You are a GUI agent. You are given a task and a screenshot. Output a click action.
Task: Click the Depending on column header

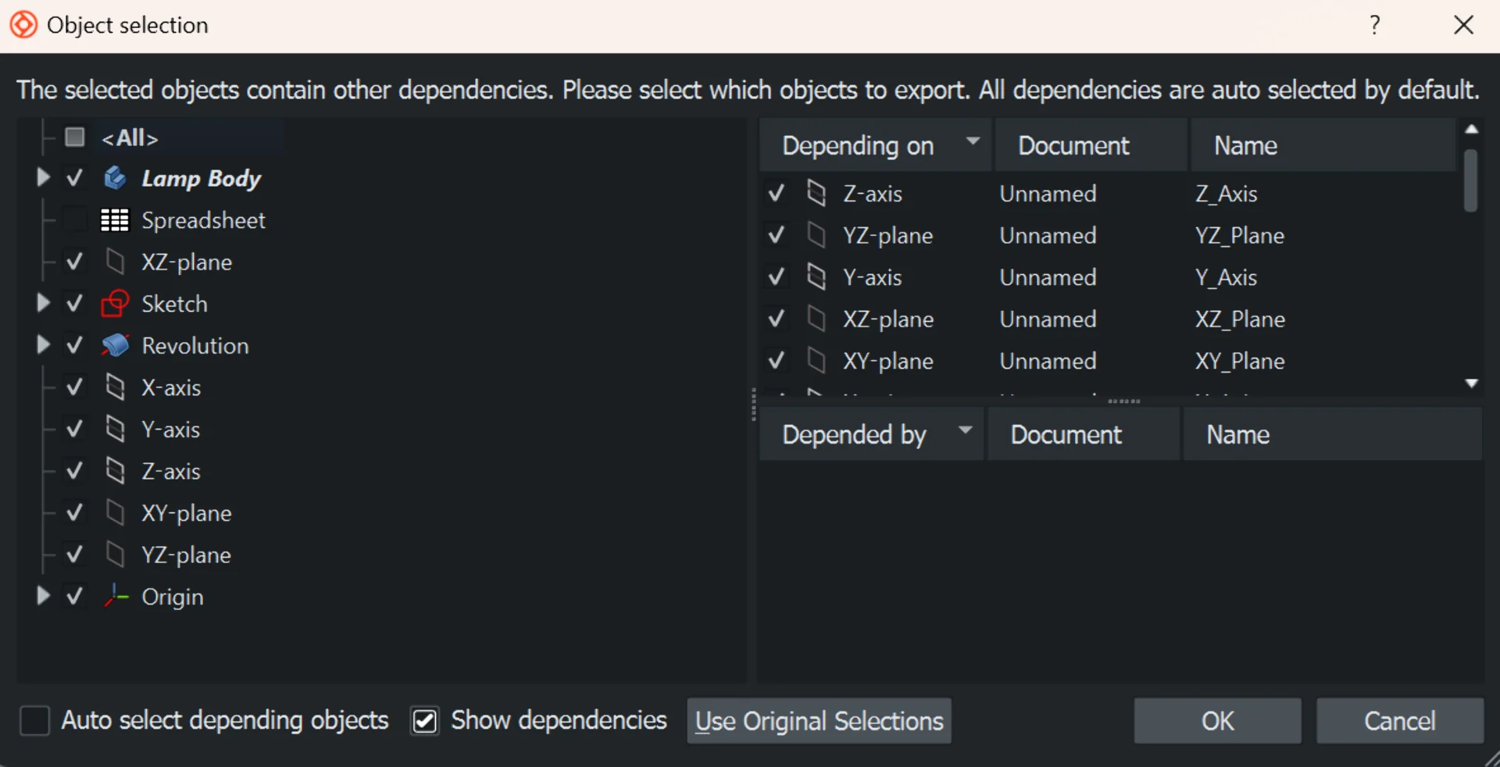click(x=858, y=145)
